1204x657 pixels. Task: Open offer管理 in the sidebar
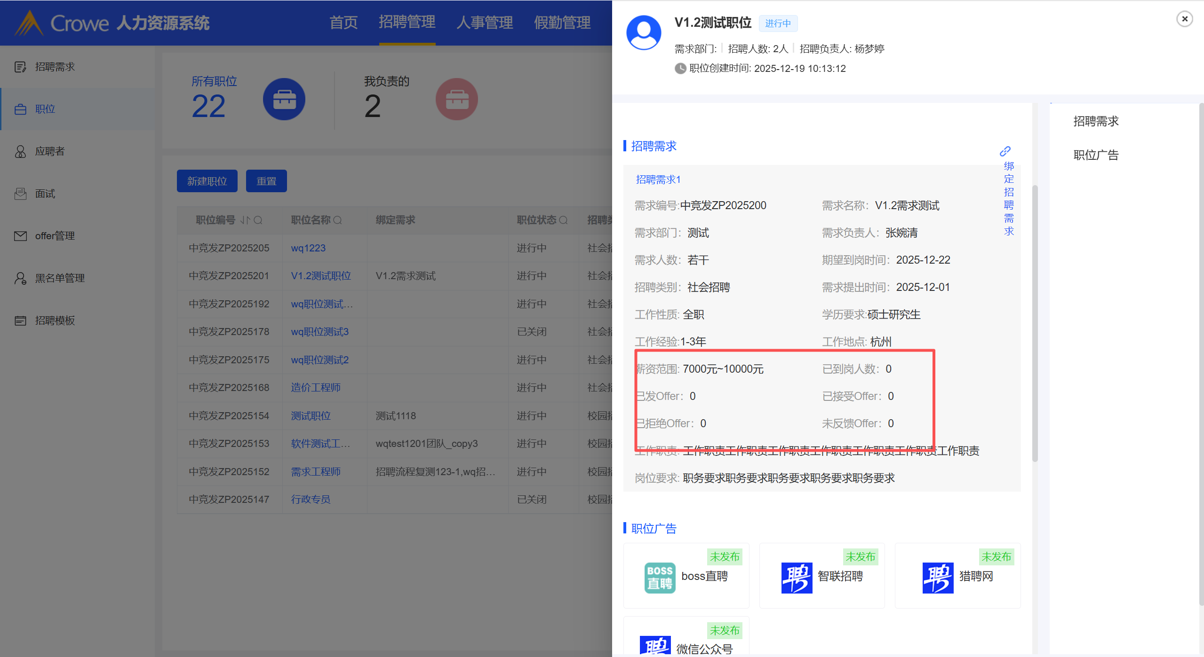click(x=55, y=236)
